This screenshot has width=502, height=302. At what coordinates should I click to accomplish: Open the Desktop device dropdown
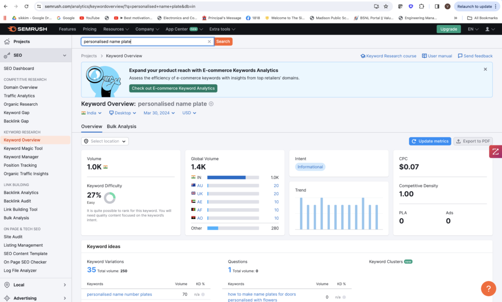pos(123,113)
